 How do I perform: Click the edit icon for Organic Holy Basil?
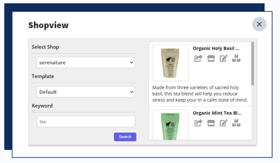click(x=224, y=58)
